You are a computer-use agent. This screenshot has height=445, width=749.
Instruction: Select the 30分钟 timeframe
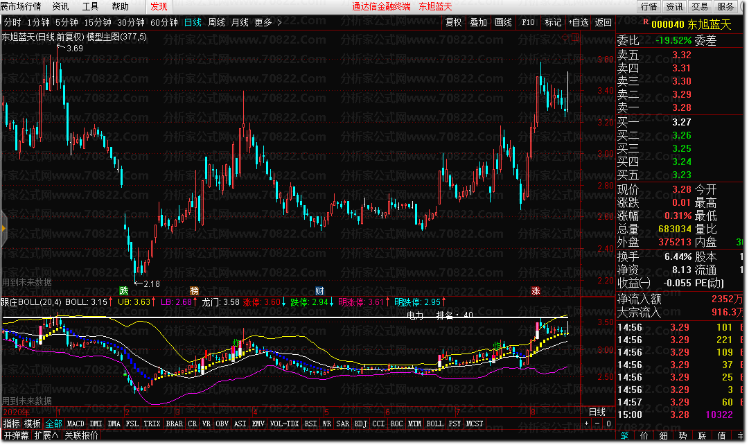click(x=131, y=22)
